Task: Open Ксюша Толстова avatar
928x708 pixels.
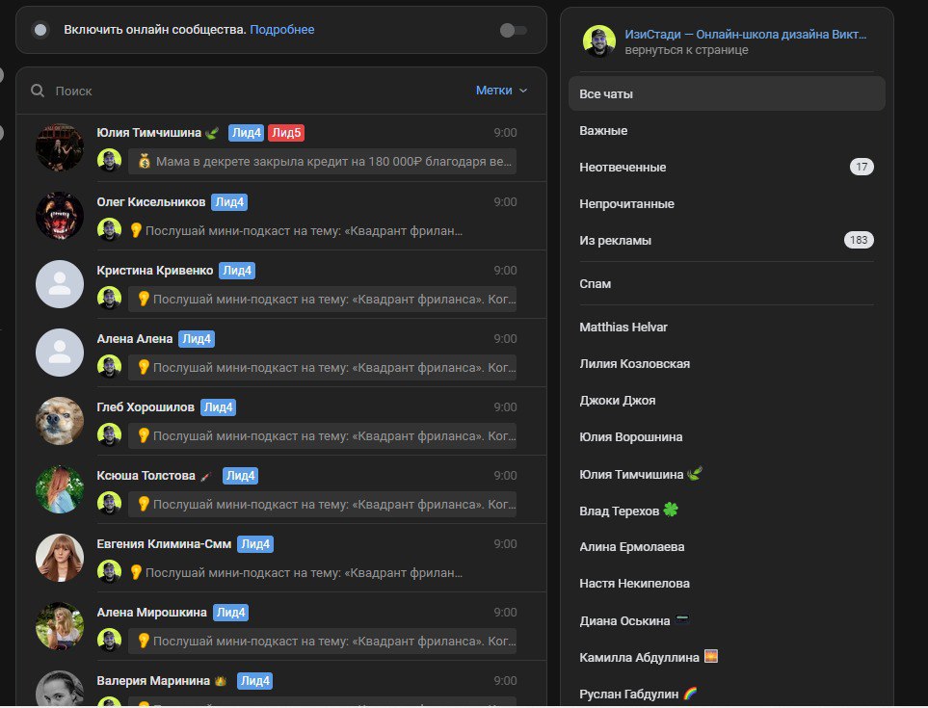Action: click(60, 489)
